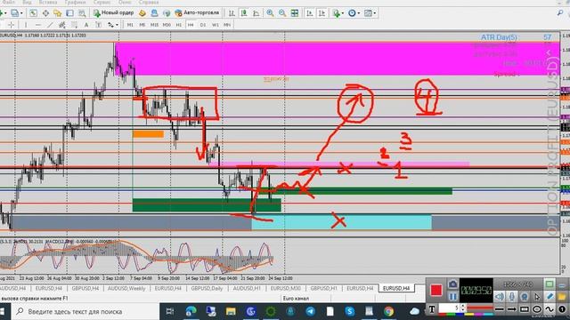570x320 pixels.
Task: Toggle the Terminal panel icon
Action: coord(69,13)
